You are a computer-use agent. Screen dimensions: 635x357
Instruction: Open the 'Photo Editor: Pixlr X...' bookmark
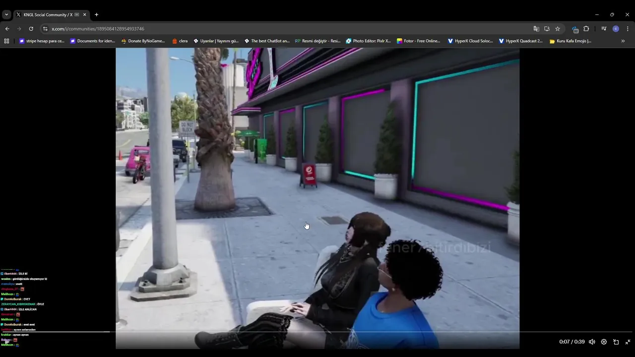coord(369,41)
